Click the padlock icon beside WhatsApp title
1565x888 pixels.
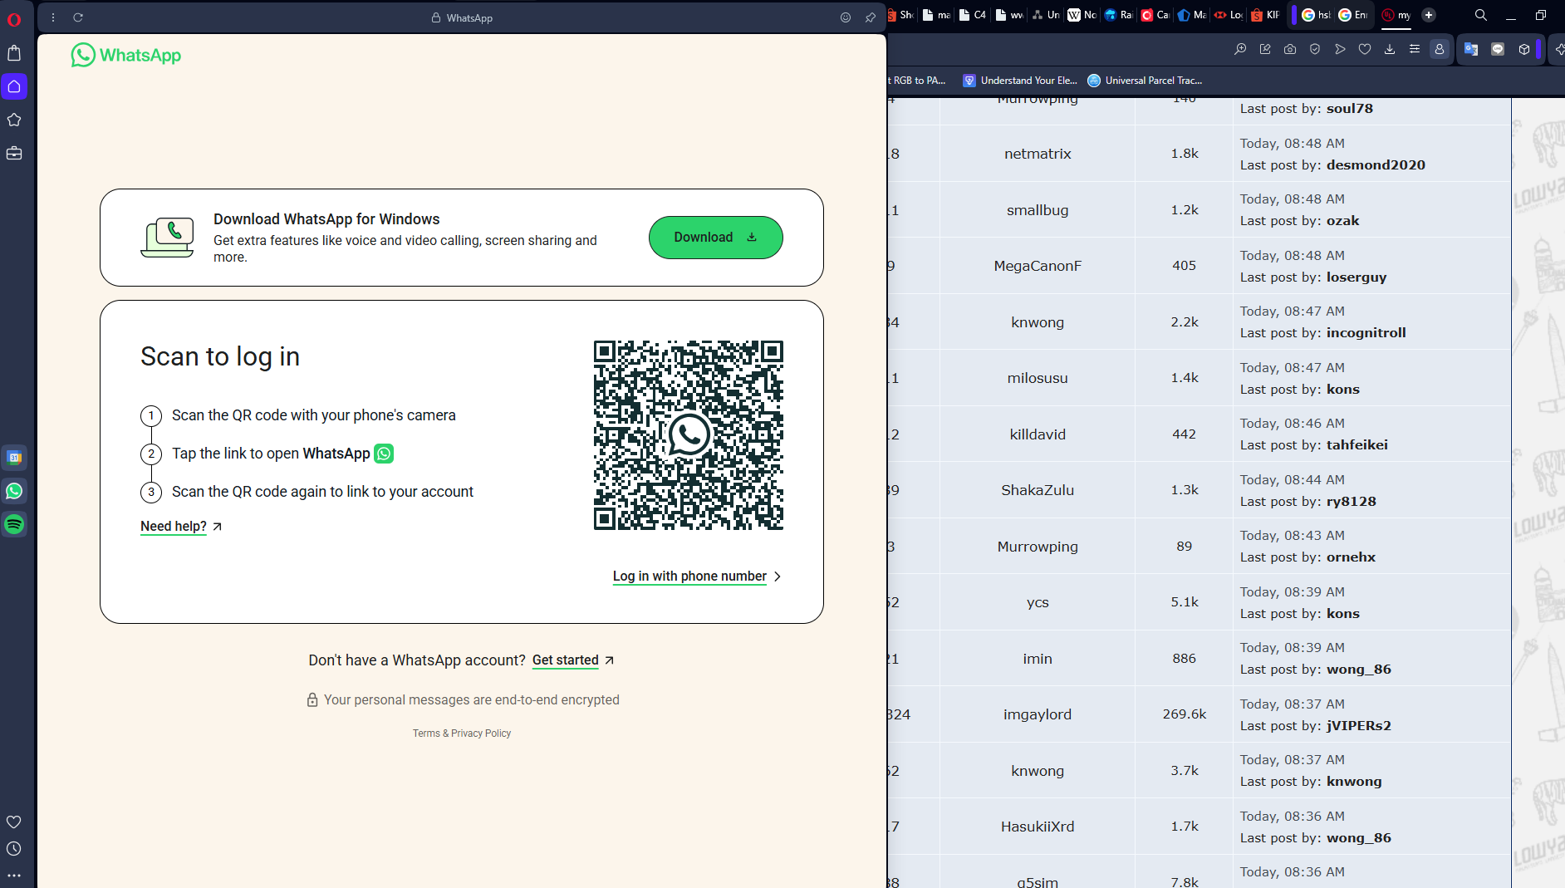coord(436,17)
